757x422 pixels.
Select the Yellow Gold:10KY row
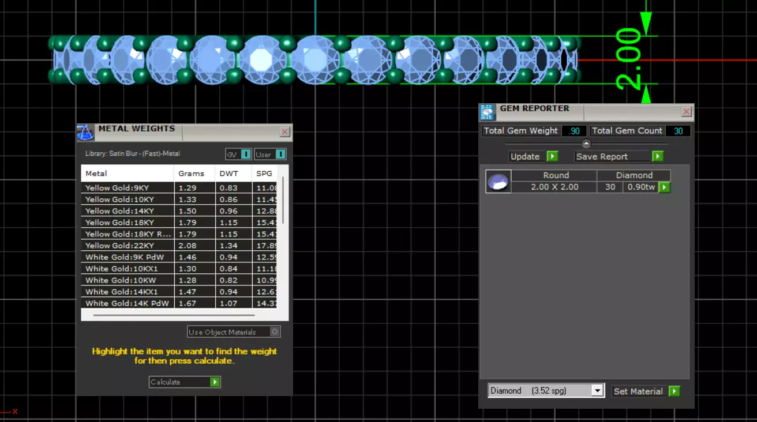179,199
